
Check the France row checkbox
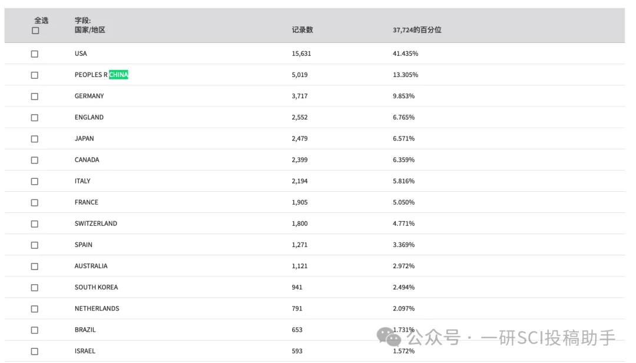(x=35, y=202)
